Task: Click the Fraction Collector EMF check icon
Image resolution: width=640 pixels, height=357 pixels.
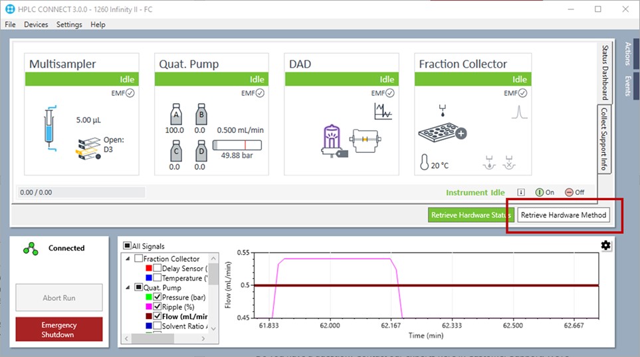Action: point(522,93)
